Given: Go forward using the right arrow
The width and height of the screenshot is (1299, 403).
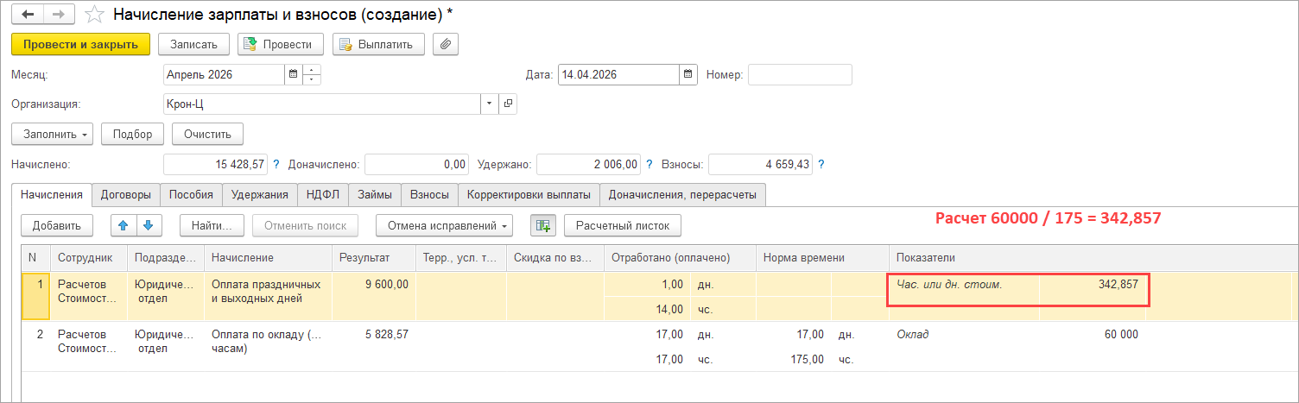Looking at the screenshot, I should click(x=60, y=15).
